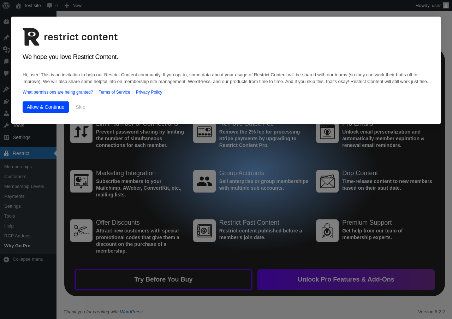Open the Howdy, user account menu

pos(432,6)
